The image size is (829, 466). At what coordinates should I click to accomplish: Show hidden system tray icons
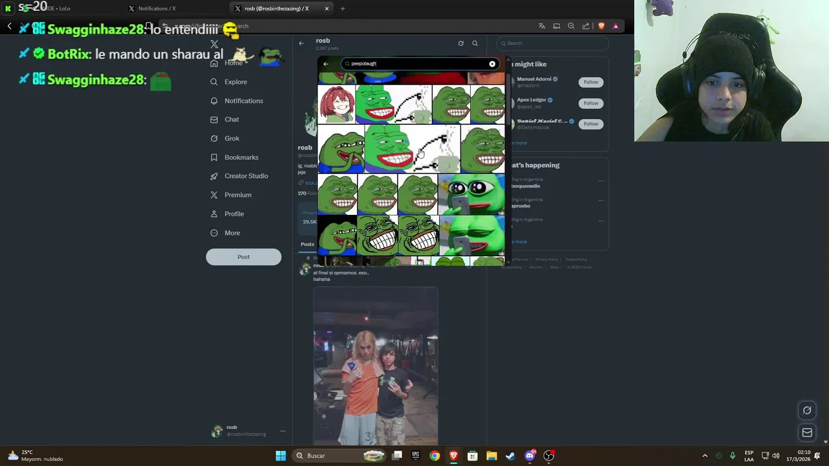(705, 456)
